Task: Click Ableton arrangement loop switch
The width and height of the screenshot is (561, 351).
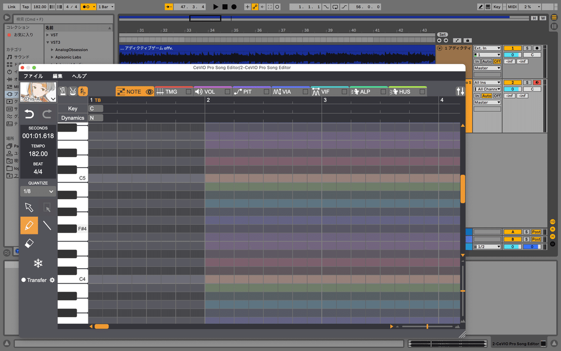Action: click(335, 7)
